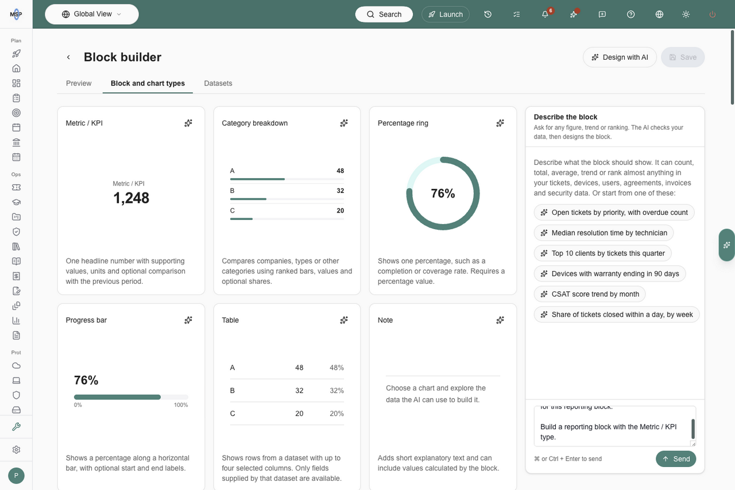This screenshot has height=490, width=735.
Task: Click the Send button
Action: click(x=676, y=459)
